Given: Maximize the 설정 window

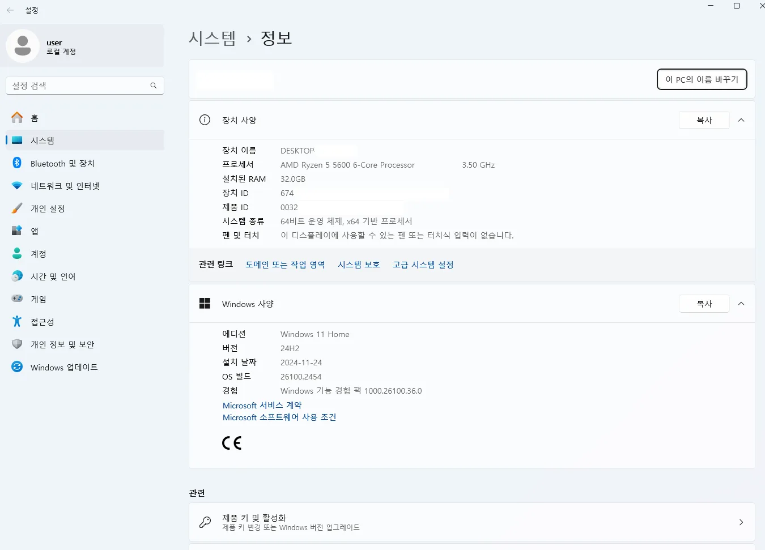Looking at the screenshot, I should click(737, 6).
